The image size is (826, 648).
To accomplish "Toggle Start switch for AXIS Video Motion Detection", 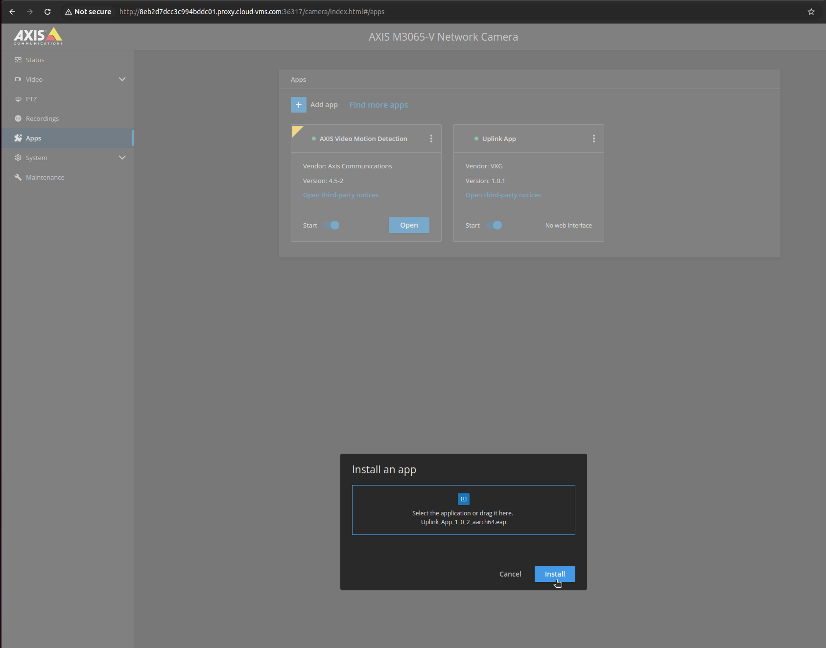I will pyautogui.click(x=332, y=225).
